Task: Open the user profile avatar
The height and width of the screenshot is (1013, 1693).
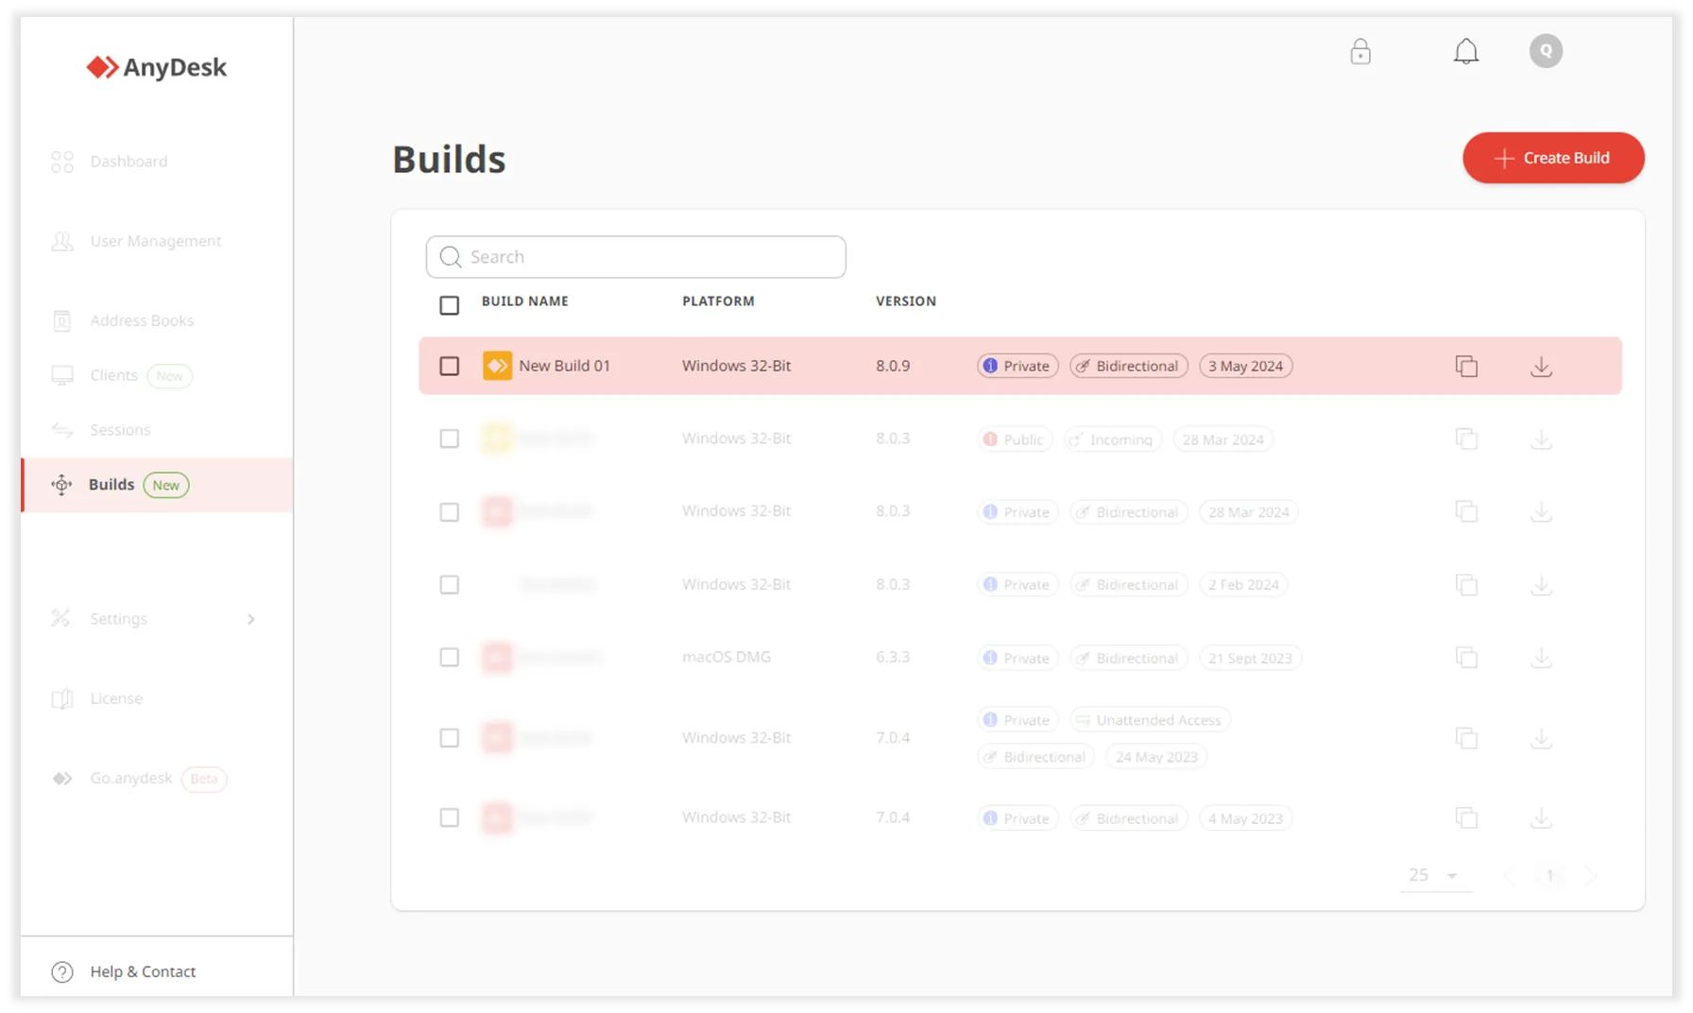Action: coord(1546,51)
